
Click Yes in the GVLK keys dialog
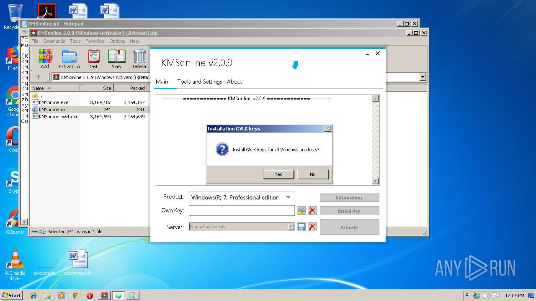click(278, 174)
